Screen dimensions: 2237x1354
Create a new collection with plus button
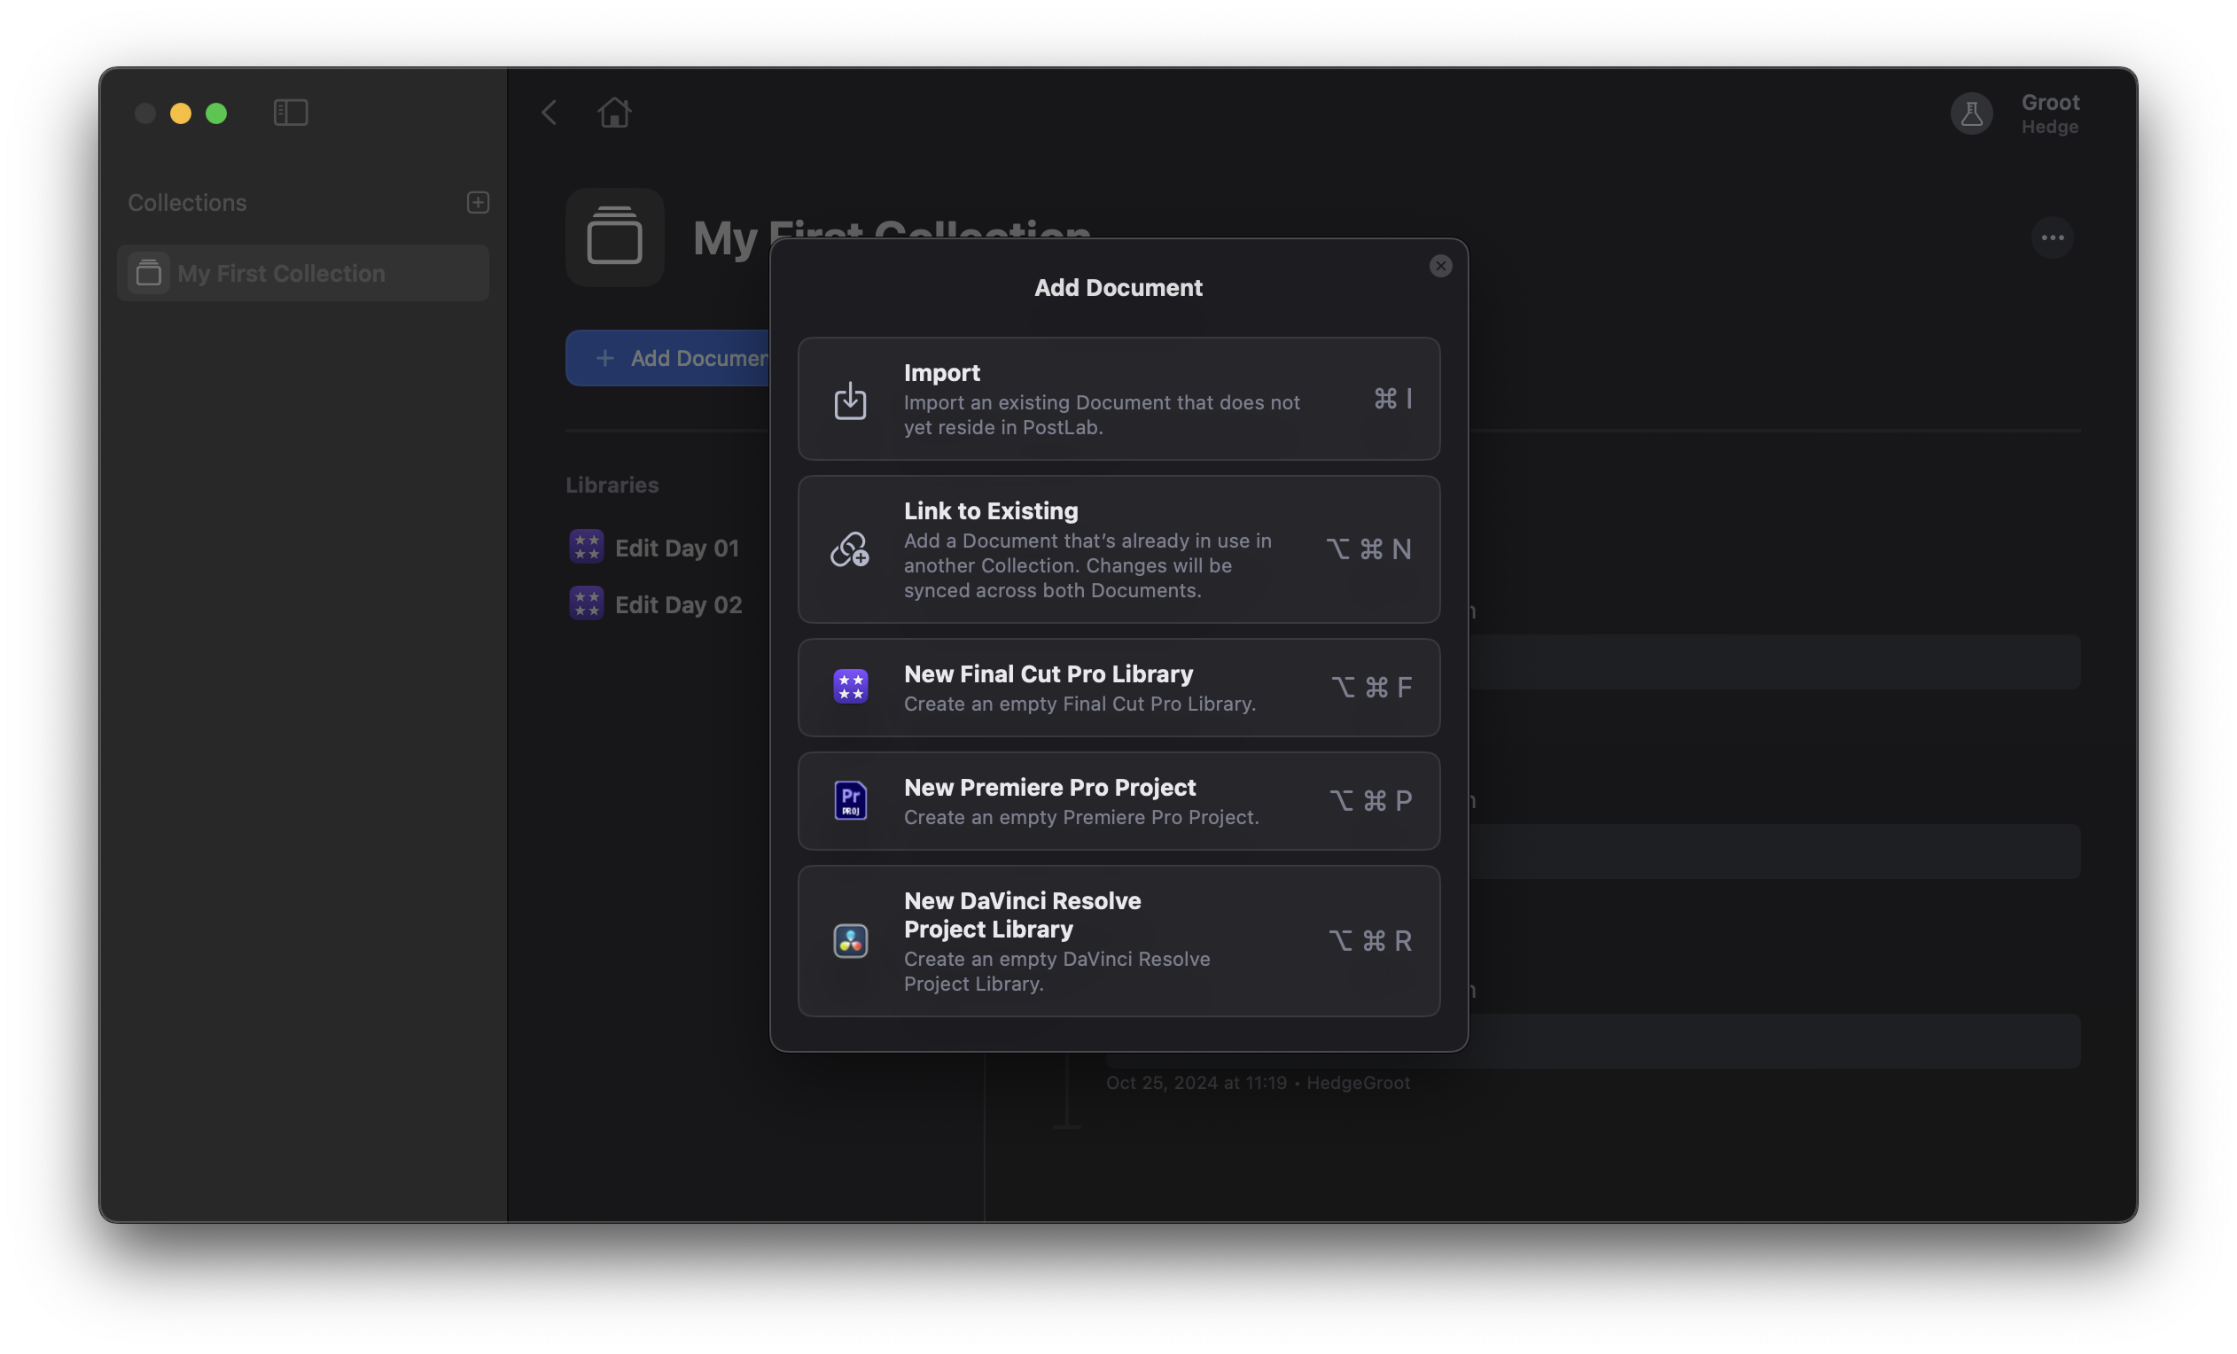click(477, 201)
